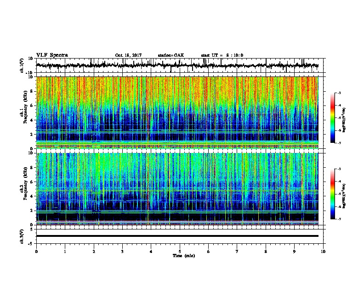364x282 pixels.
Task: Click the time axis tick label "3"
Action: point(122,252)
